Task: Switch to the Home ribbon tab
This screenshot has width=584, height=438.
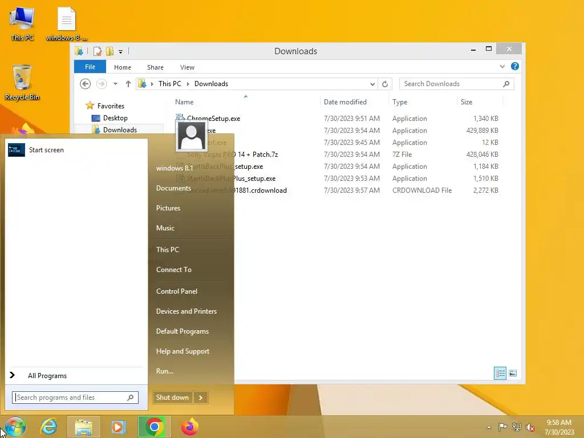Action: tap(123, 67)
